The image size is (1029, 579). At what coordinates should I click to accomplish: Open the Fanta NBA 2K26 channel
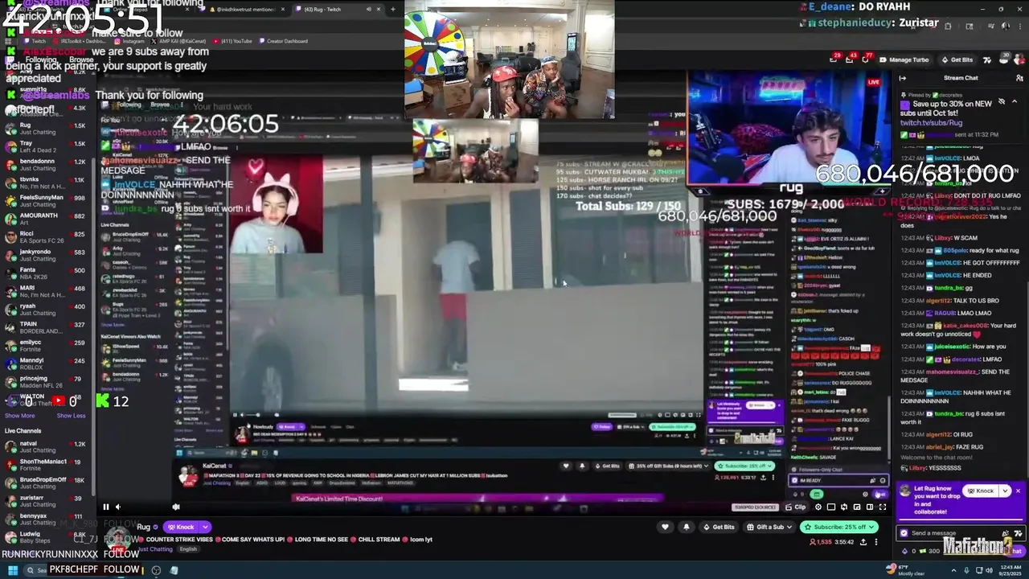coord(46,273)
